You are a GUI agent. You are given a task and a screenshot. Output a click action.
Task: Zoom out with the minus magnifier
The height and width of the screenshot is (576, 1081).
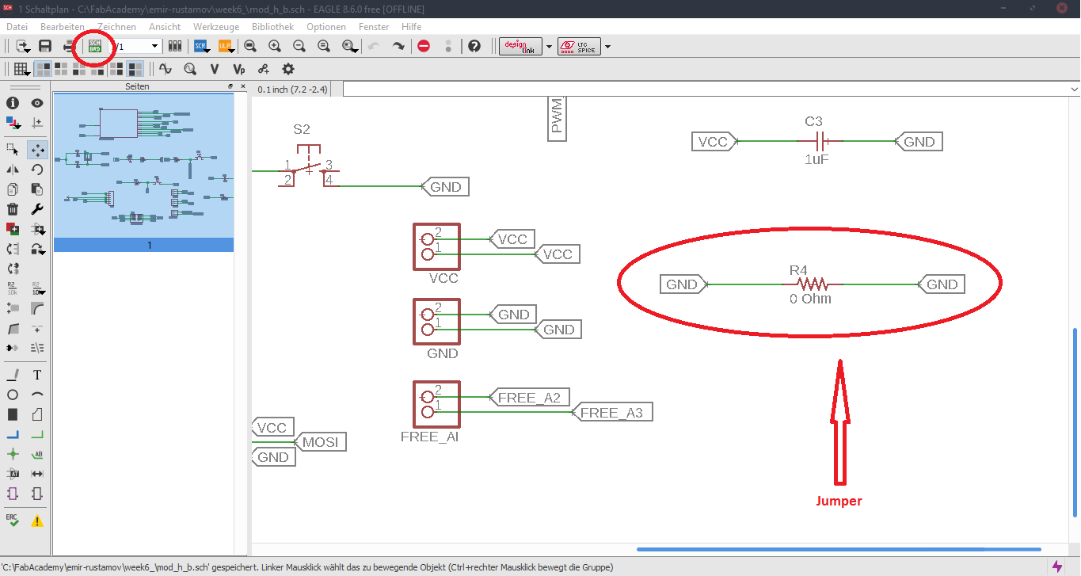click(299, 46)
